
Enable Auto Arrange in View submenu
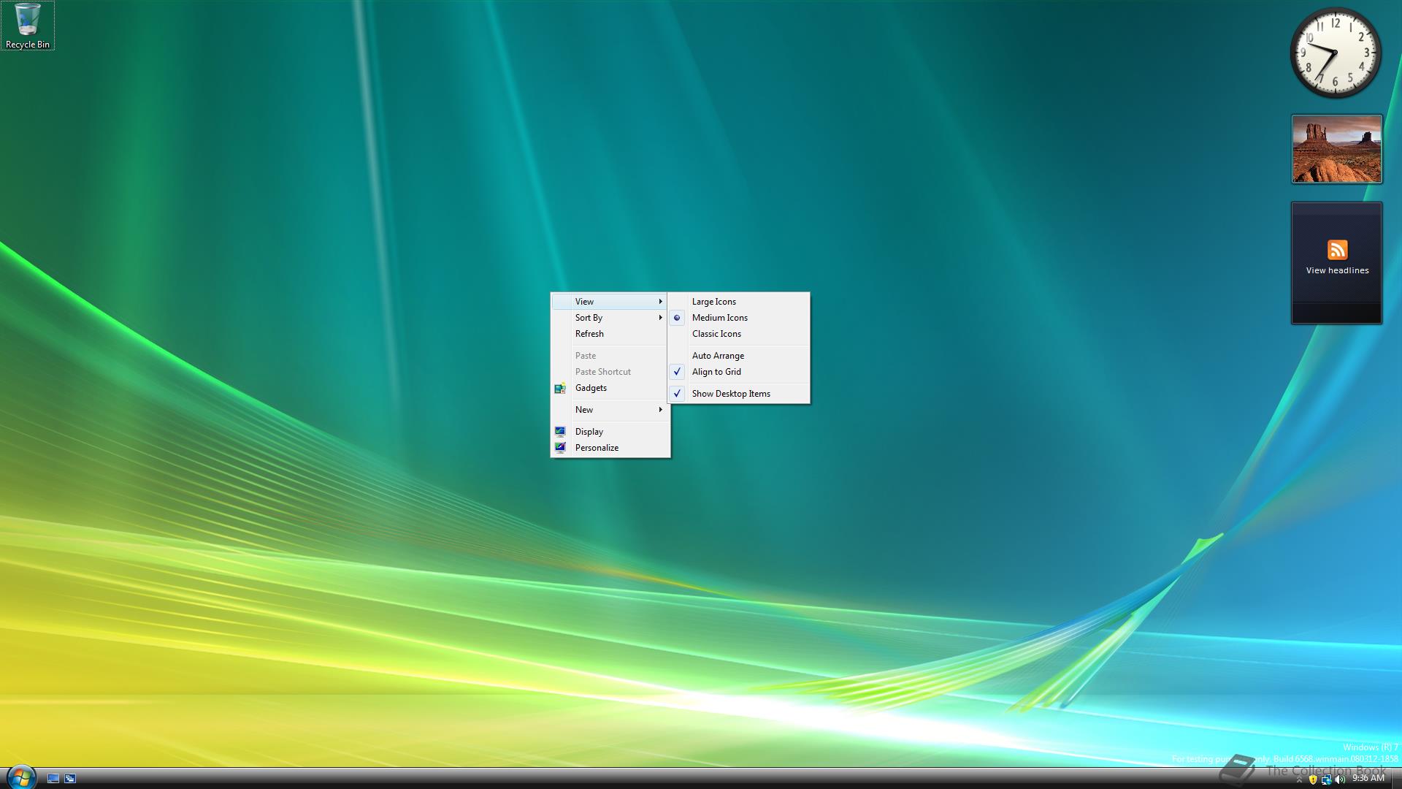pos(718,356)
